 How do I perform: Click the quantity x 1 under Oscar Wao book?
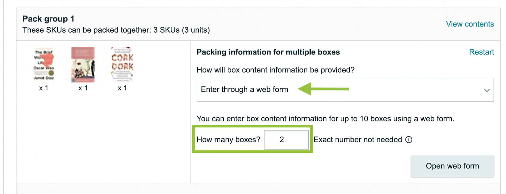(x=44, y=88)
